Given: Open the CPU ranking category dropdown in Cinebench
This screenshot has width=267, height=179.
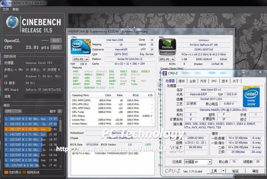Looking at the screenshot, I should coord(13,111).
